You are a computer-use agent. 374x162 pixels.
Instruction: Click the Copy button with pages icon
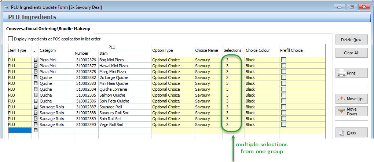[x=351, y=133]
